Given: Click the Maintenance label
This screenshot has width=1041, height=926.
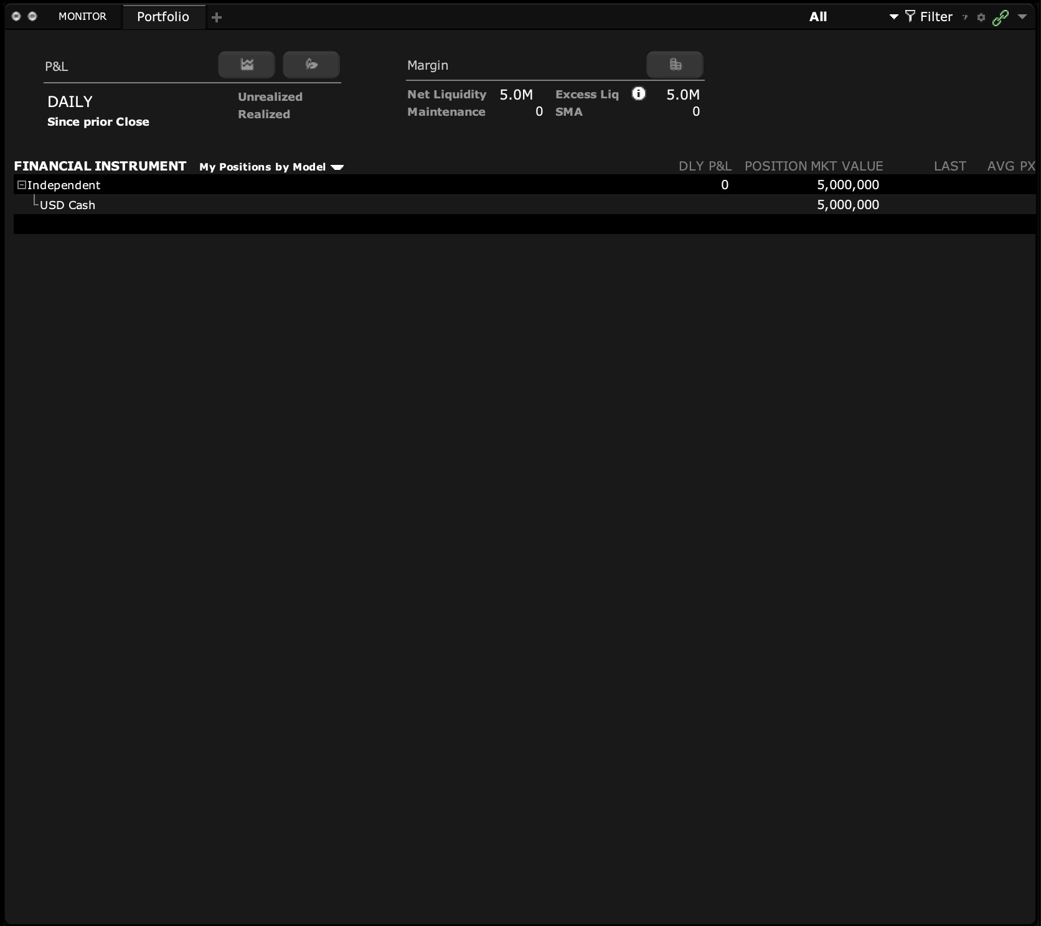Looking at the screenshot, I should click(x=446, y=112).
